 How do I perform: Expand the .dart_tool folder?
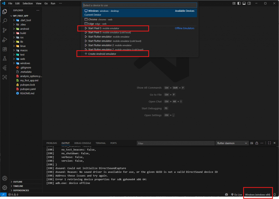(26, 20)
